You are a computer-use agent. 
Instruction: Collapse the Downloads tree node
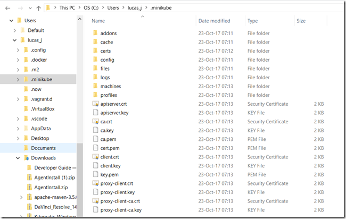(19, 158)
